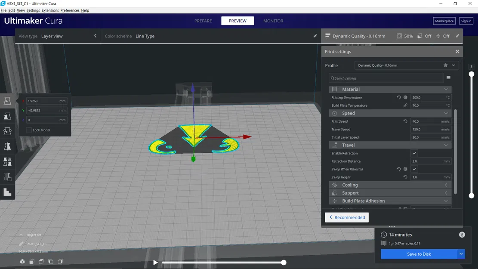Select the Scale tool in left toolbar
The width and height of the screenshot is (478, 269).
tap(7, 116)
